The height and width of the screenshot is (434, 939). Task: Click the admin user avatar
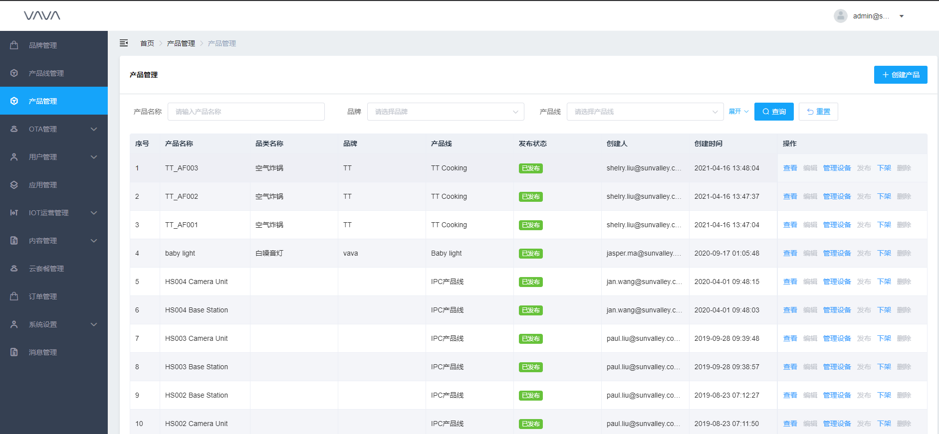pos(841,16)
